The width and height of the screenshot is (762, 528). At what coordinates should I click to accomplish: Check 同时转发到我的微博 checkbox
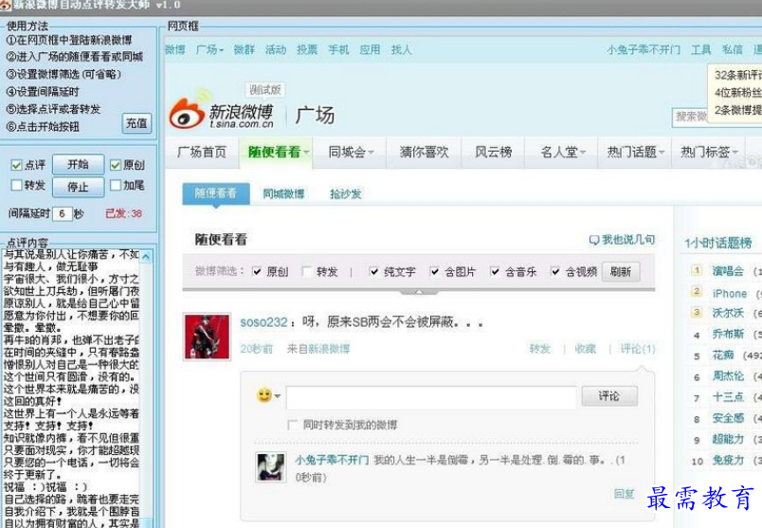click(293, 425)
